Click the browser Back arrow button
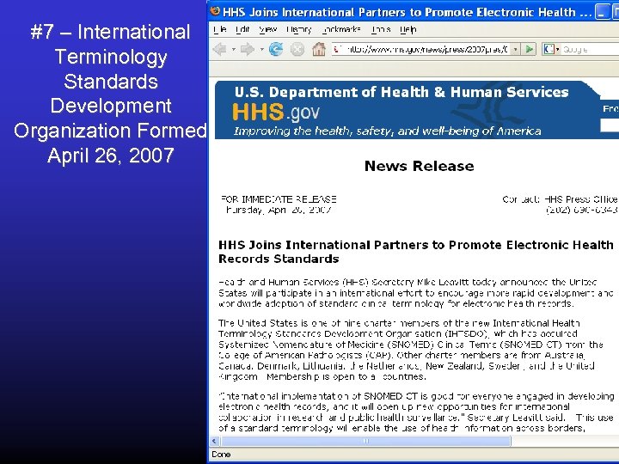The width and height of the screenshot is (619, 464). (x=219, y=49)
